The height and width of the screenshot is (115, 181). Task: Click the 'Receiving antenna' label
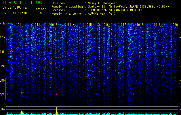tap(66, 14)
